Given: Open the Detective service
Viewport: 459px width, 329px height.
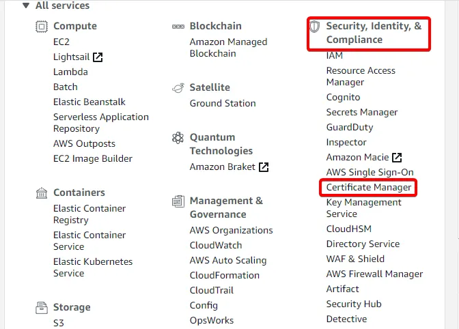Looking at the screenshot, I should pyautogui.click(x=346, y=319).
